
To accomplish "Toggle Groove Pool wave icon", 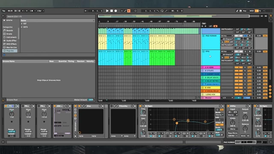I will click(3, 101).
